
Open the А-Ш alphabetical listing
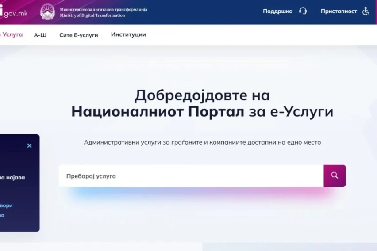pyautogui.click(x=40, y=35)
